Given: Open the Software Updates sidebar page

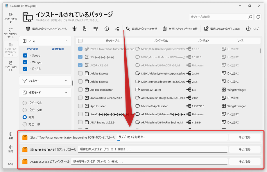Looking at the screenshot, I should coord(10,33).
